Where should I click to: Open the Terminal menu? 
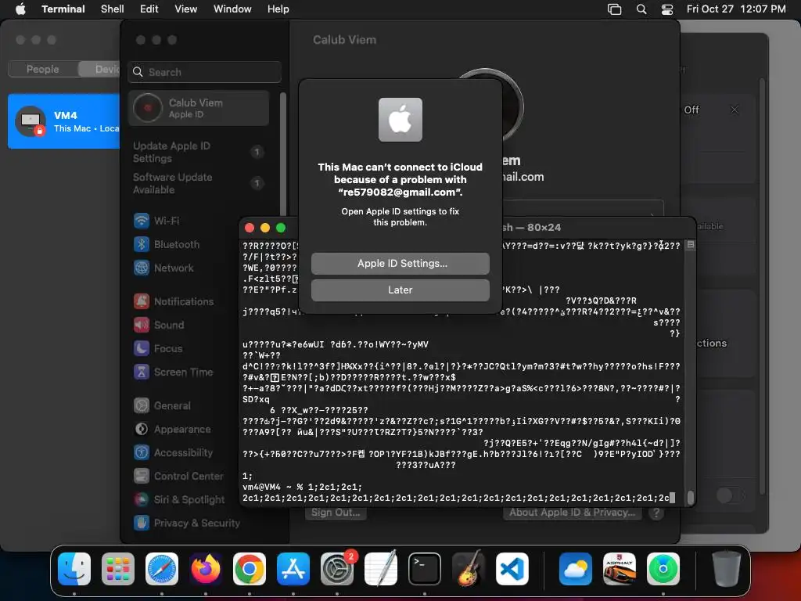63,9
